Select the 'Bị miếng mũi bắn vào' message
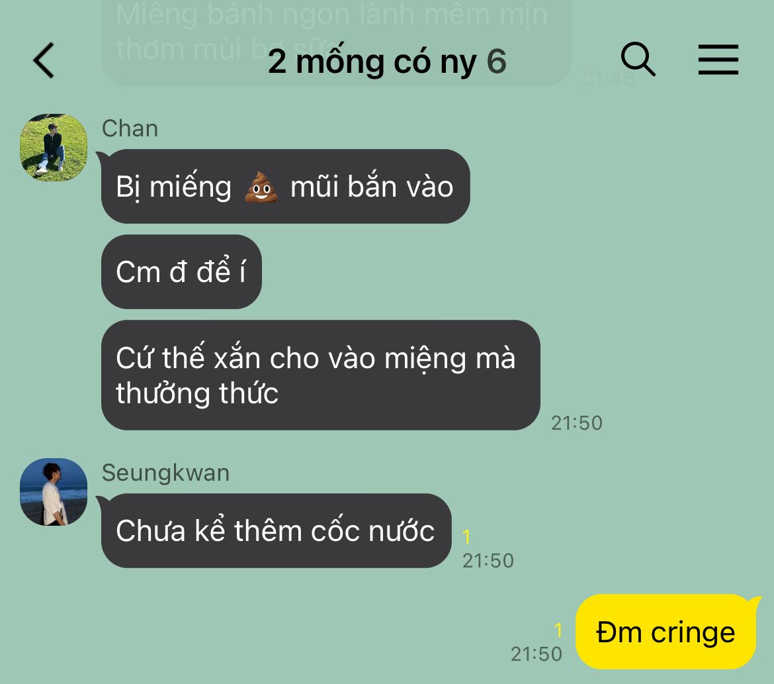The image size is (774, 684). pyautogui.click(x=285, y=186)
